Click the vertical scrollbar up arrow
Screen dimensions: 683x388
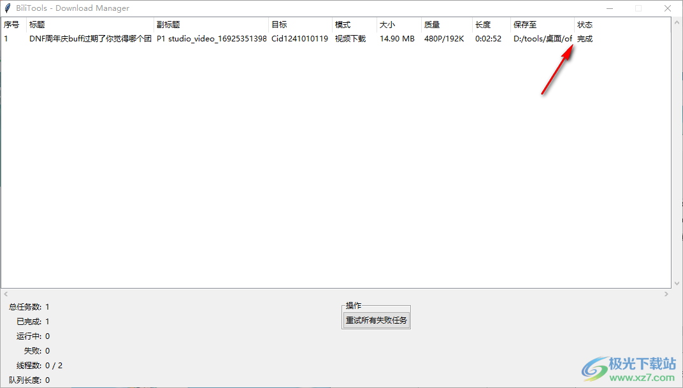(677, 23)
